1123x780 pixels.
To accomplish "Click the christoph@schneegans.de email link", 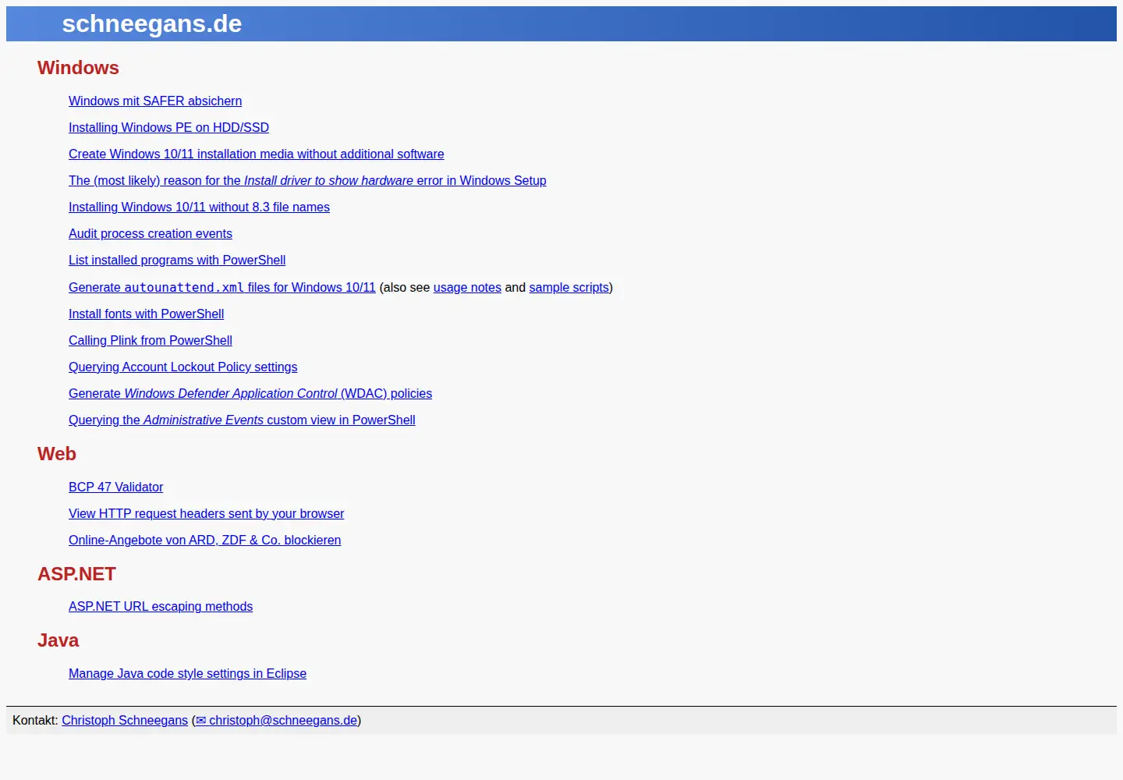I will tap(276, 720).
